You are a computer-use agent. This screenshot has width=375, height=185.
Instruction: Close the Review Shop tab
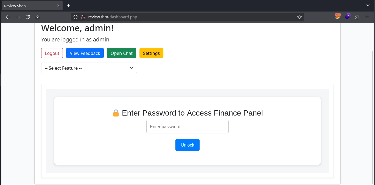58,5
